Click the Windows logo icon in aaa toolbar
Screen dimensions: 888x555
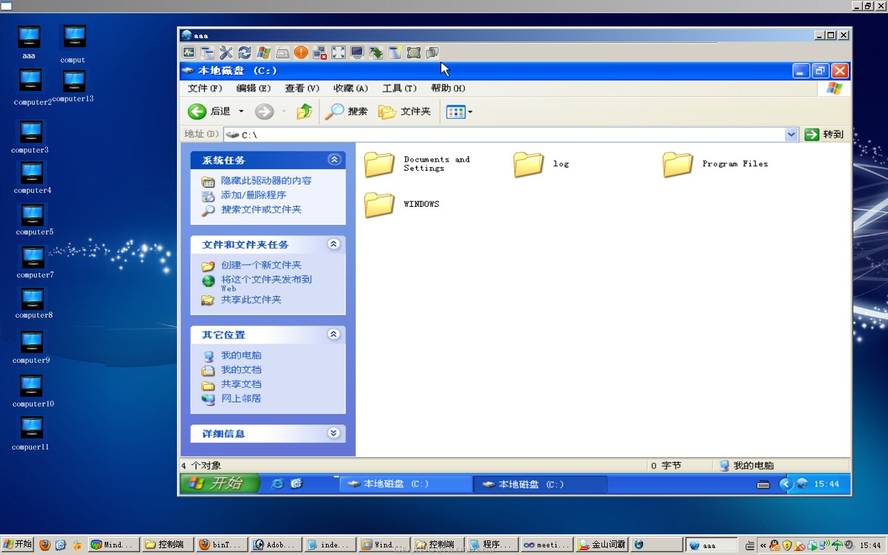(263, 53)
